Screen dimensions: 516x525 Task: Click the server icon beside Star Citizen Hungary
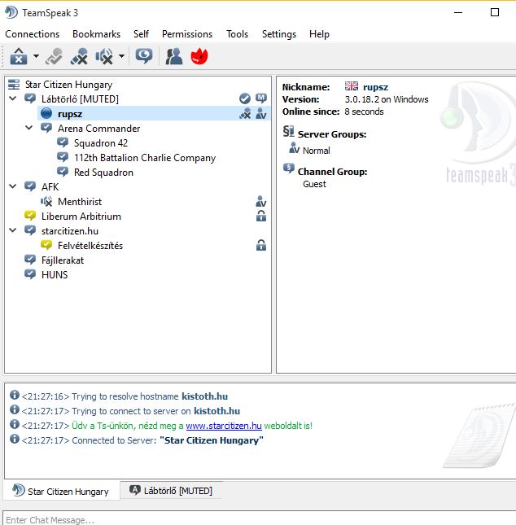(x=14, y=85)
